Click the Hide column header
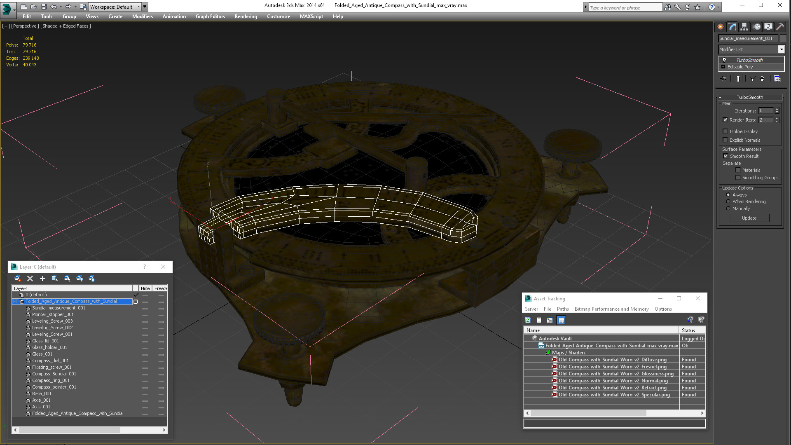The width and height of the screenshot is (791, 445). click(x=145, y=288)
